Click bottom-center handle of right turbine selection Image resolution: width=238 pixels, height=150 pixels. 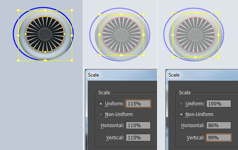(x=196, y=57)
